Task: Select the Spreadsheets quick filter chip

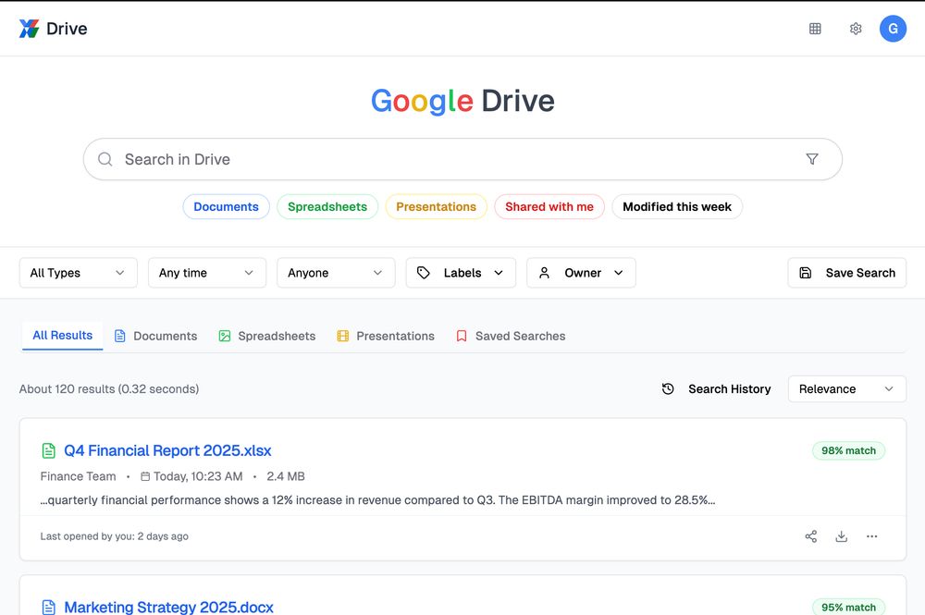Action: coord(327,206)
